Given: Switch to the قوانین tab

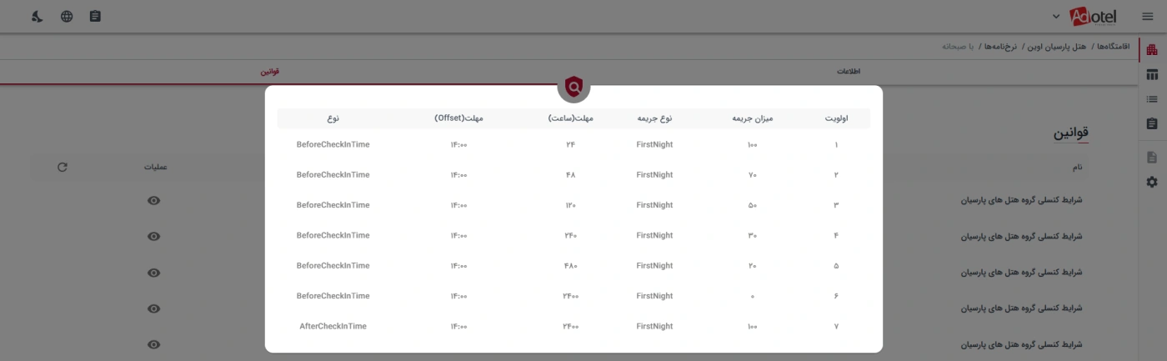Looking at the screenshot, I should 270,72.
